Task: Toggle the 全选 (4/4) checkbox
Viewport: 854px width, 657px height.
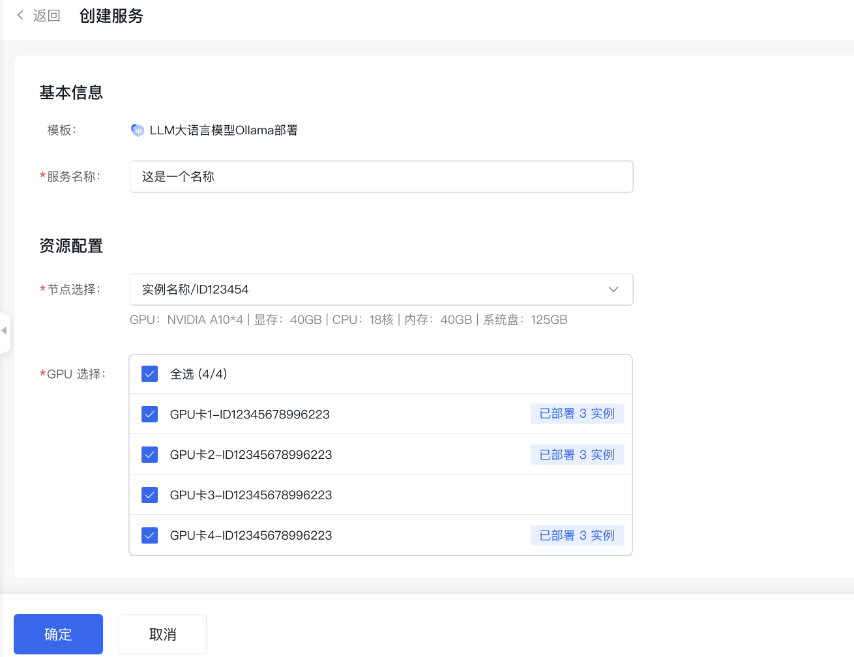Action: [150, 374]
